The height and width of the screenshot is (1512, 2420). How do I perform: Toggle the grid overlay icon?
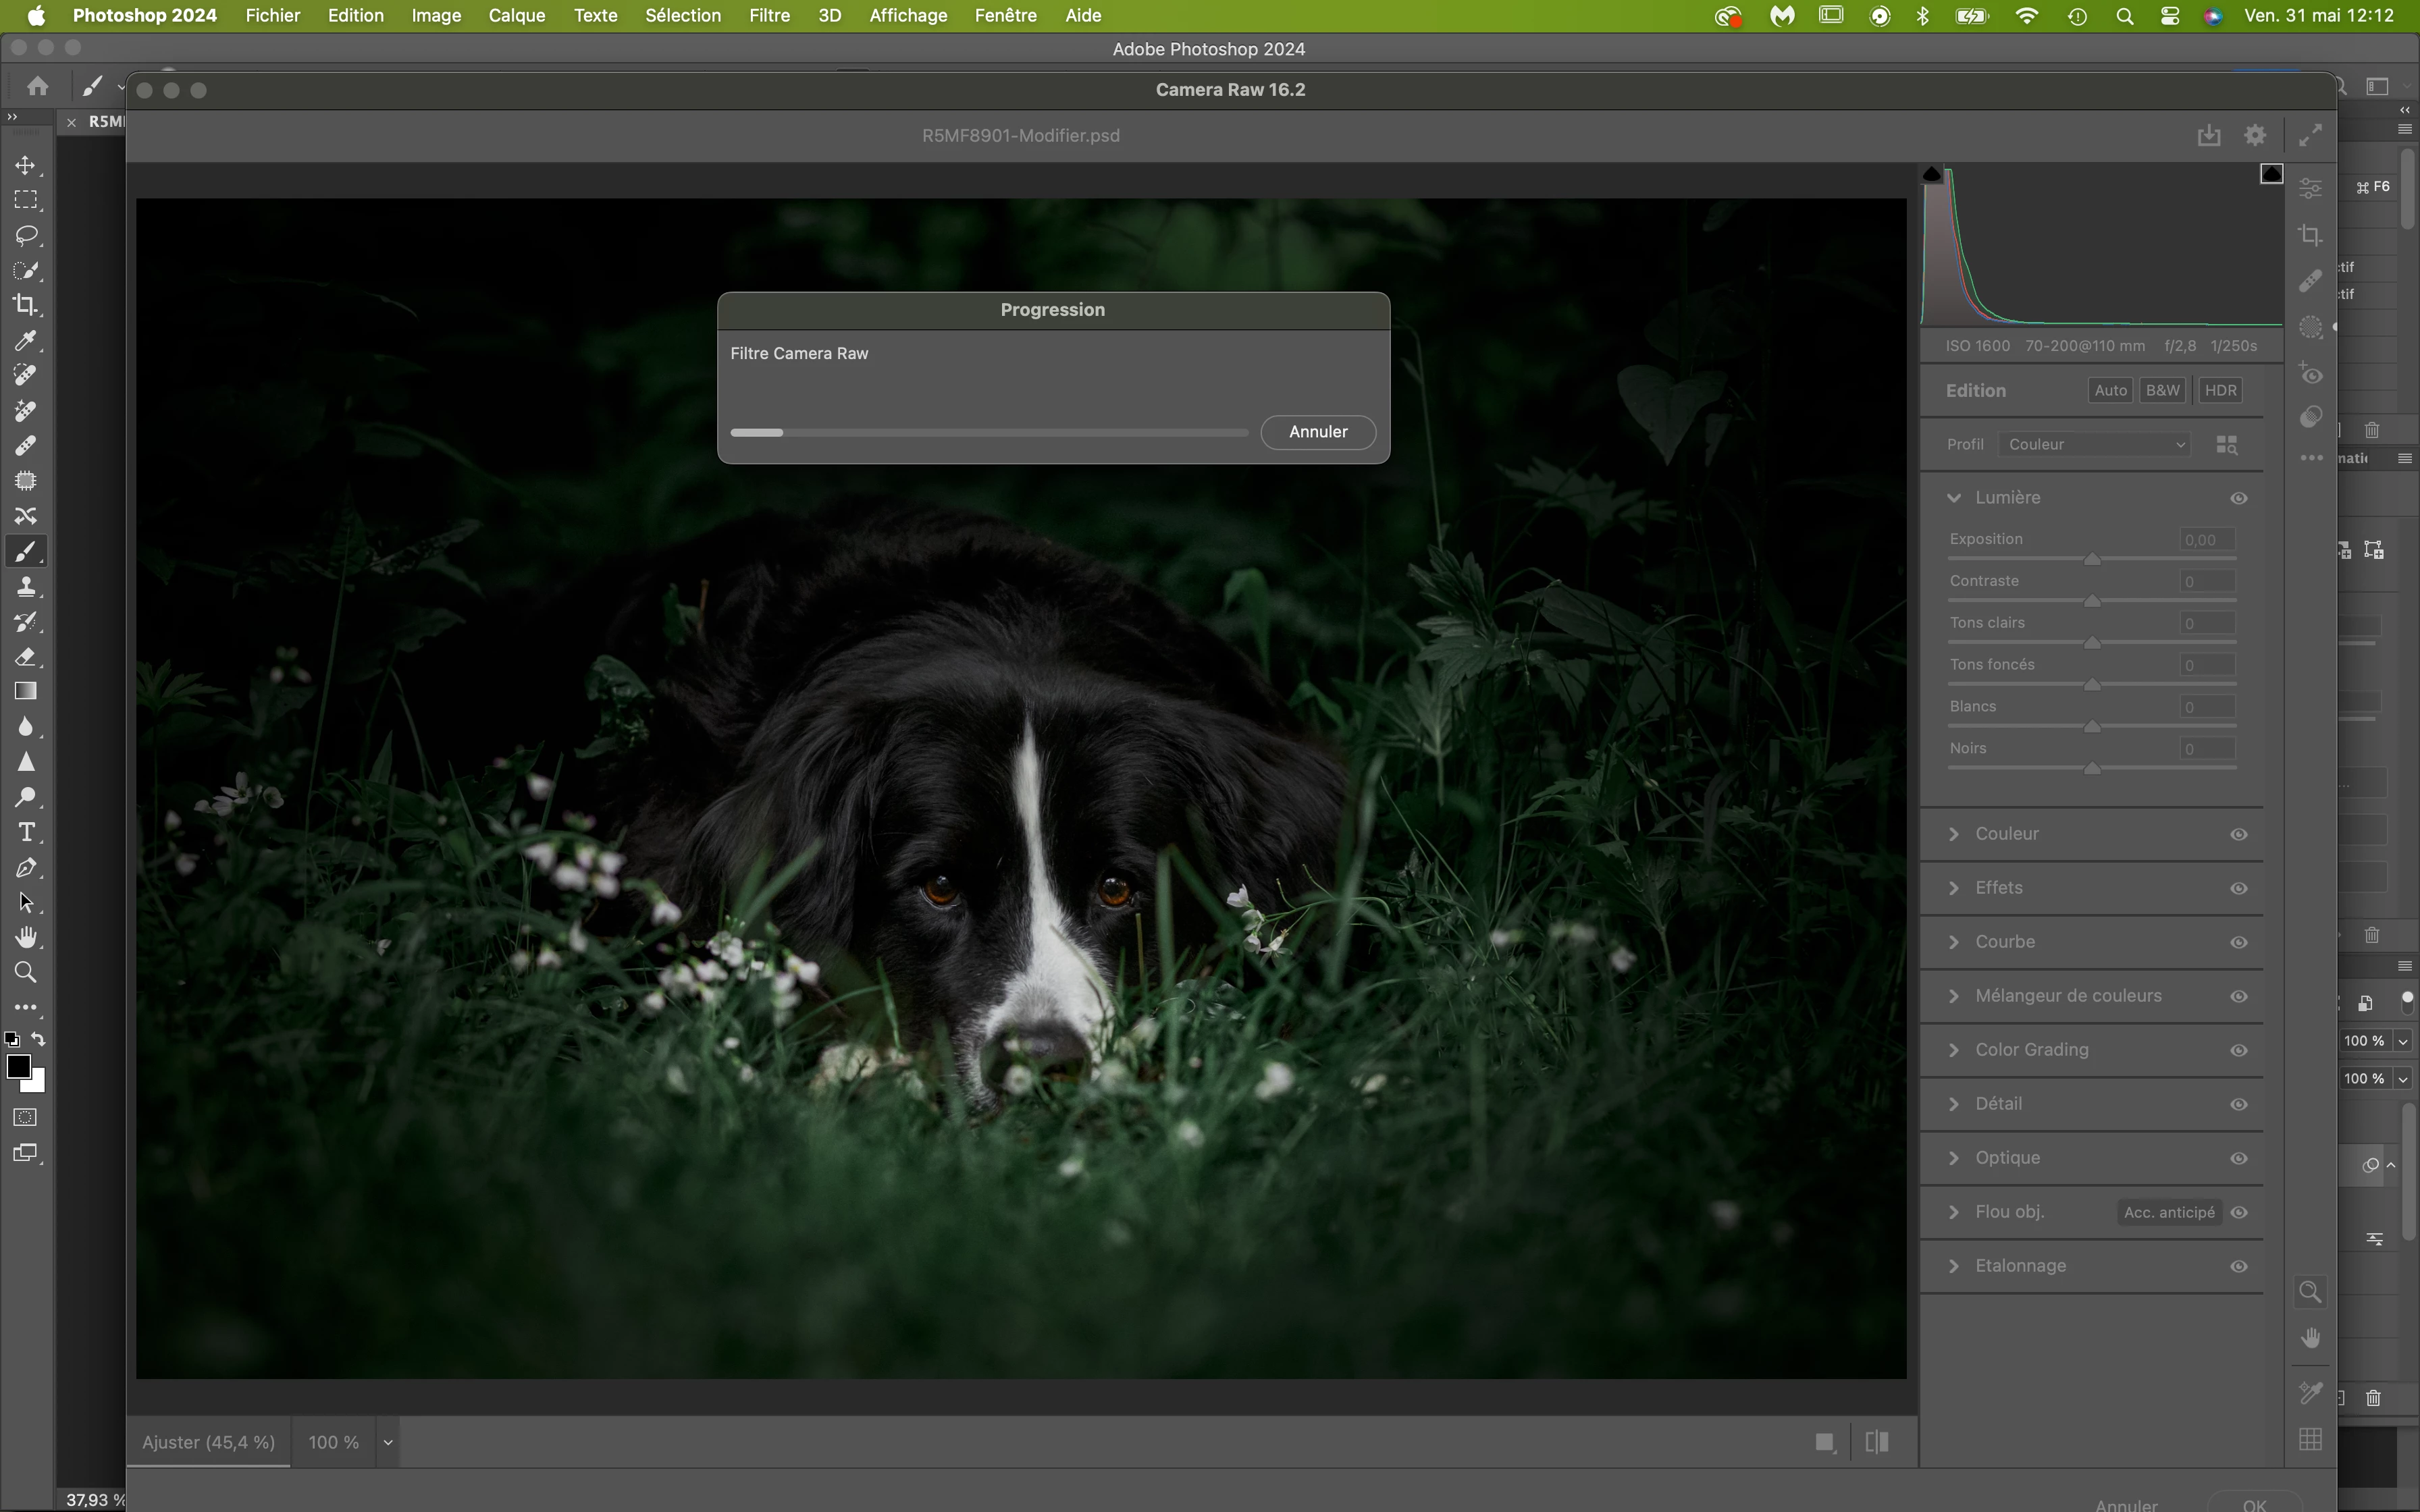(x=2310, y=1440)
